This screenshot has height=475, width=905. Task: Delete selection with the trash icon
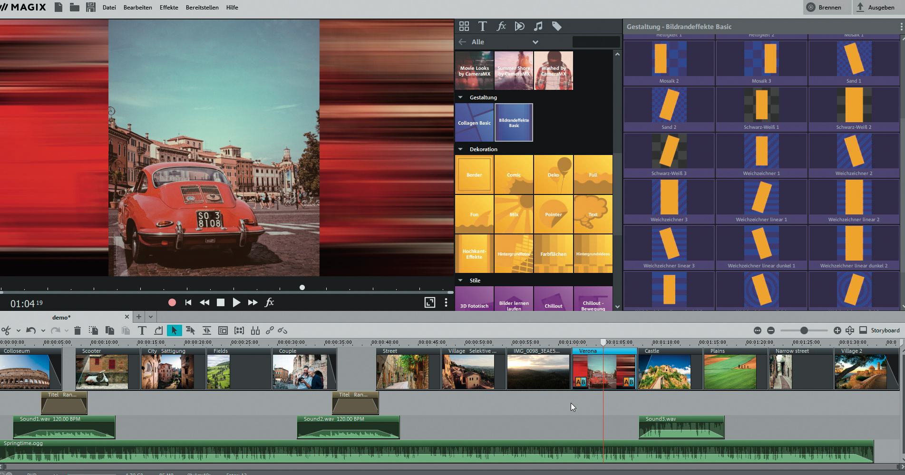(78, 330)
